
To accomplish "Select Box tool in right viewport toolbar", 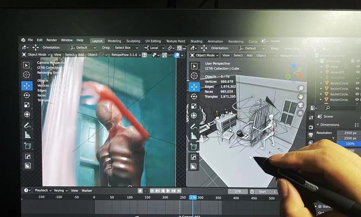I will (x=194, y=66).
